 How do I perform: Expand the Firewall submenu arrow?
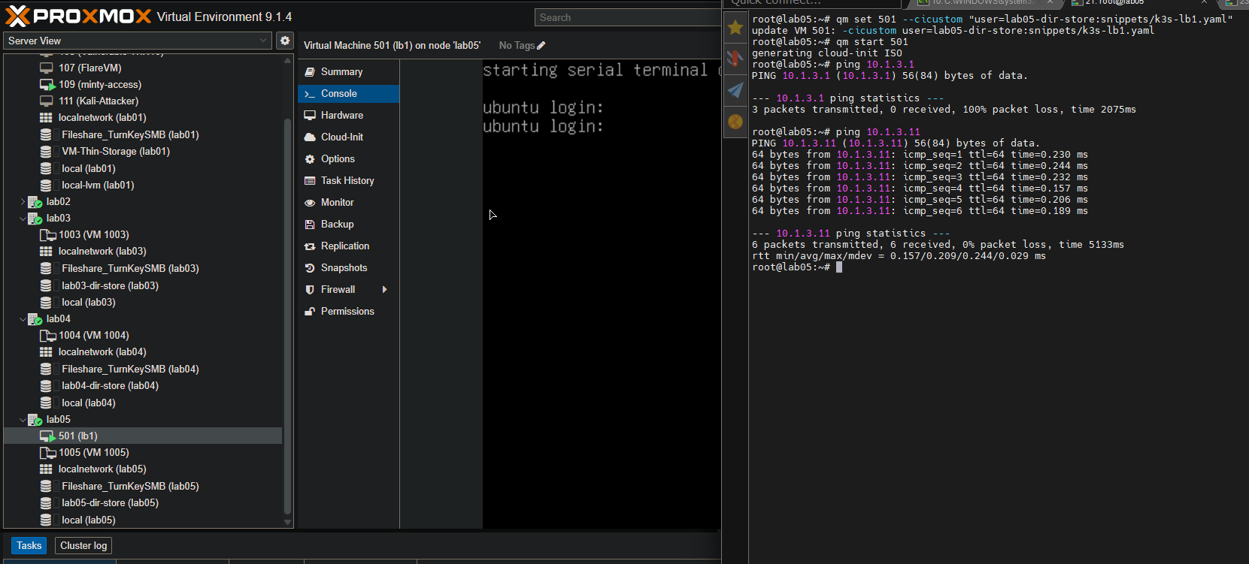tap(385, 289)
